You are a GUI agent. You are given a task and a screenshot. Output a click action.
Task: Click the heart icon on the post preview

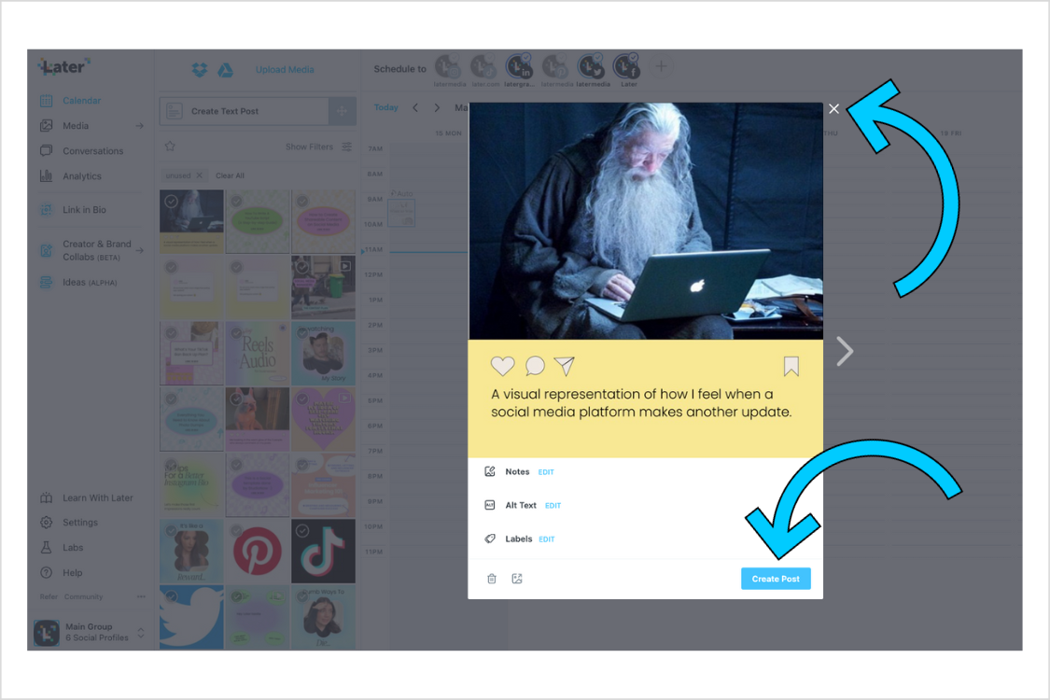coord(503,366)
